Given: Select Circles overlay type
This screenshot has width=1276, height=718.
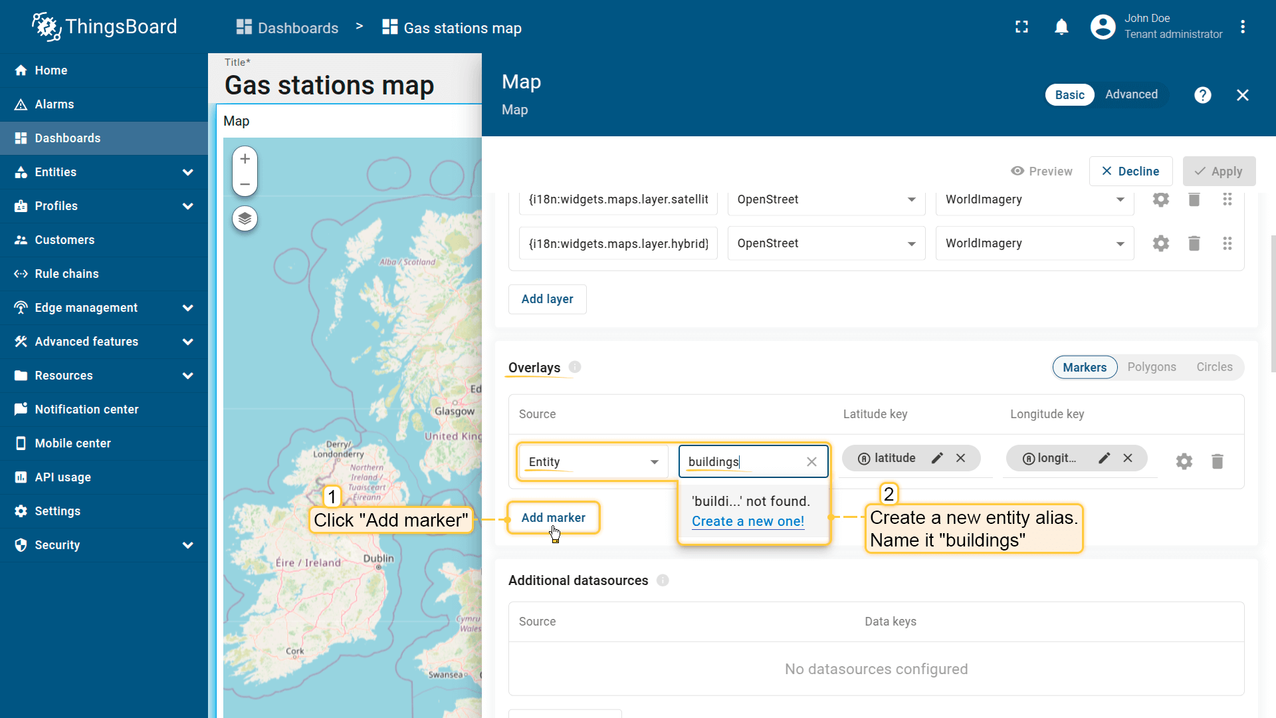Looking at the screenshot, I should [x=1214, y=367].
